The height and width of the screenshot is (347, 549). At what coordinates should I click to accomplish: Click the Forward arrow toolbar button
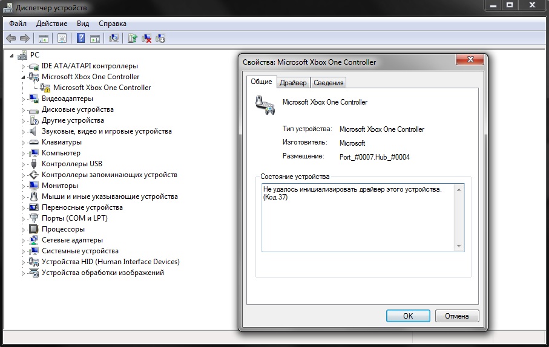click(x=24, y=38)
